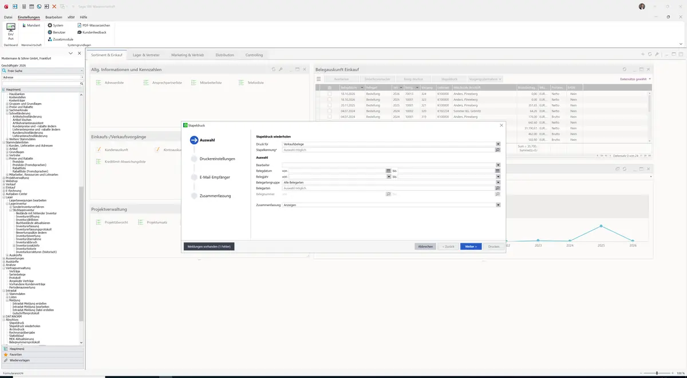The image size is (687, 378).
Task: Open the Adresse search-type dropdown
Action: coord(82,77)
